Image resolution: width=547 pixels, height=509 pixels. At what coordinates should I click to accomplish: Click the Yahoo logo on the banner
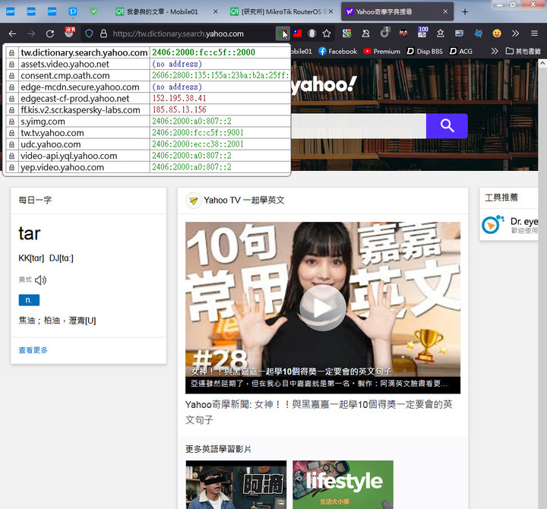click(324, 84)
